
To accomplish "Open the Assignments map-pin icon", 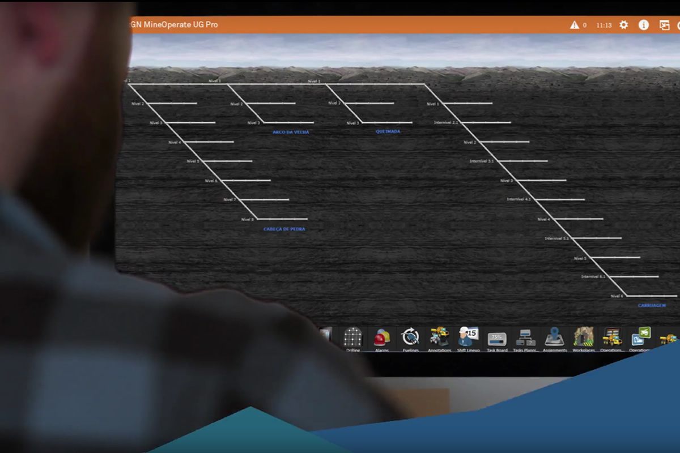I will click(x=554, y=337).
